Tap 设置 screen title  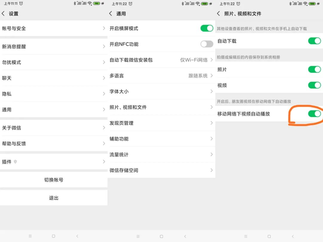[x=13, y=13]
